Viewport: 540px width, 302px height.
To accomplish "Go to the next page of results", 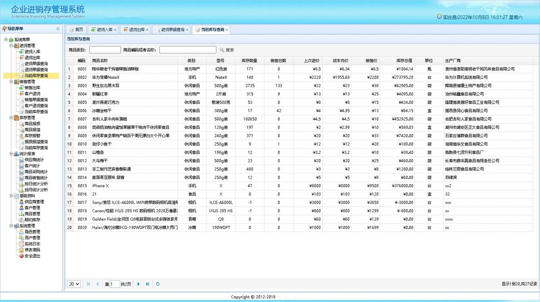I will click(139, 284).
